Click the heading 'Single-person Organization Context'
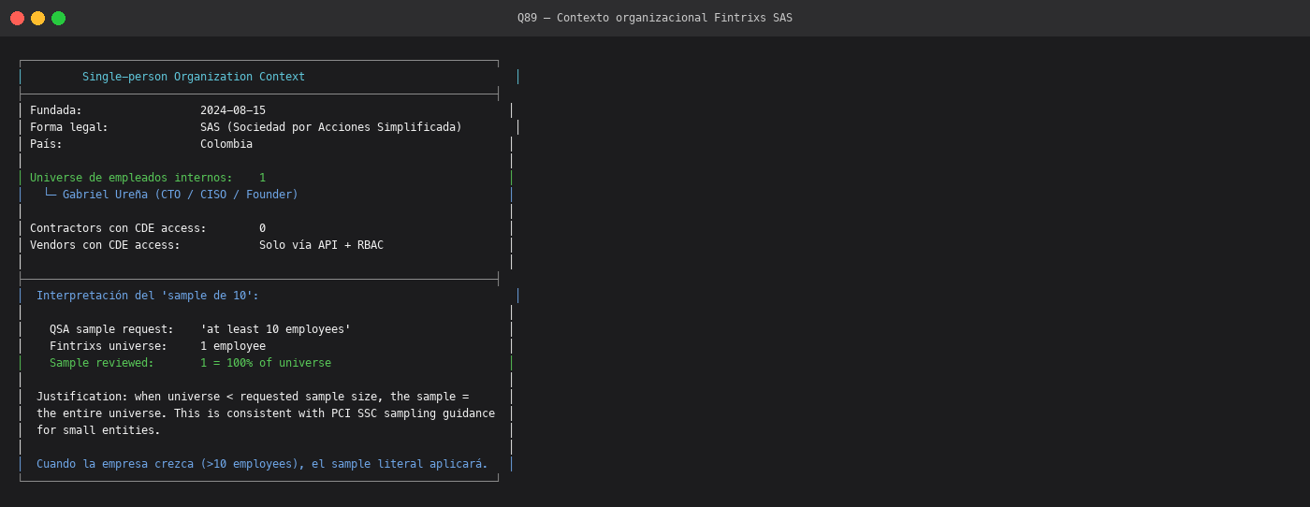 [194, 77]
